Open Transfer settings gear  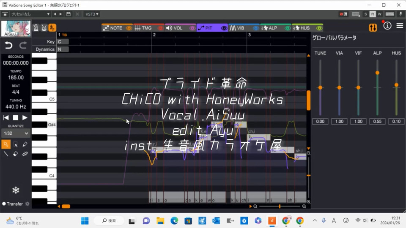point(27,204)
